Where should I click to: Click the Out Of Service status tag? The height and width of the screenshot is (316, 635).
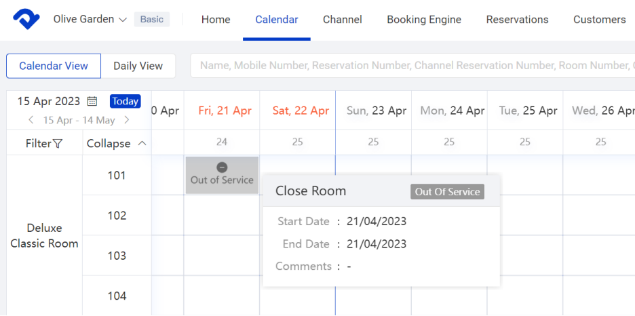pos(447,192)
